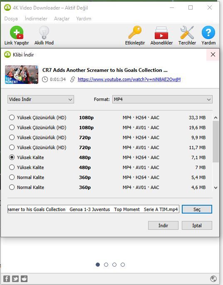Close the Klibi İndir dialog
This screenshot has width=223, height=285.
tap(213, 54)
